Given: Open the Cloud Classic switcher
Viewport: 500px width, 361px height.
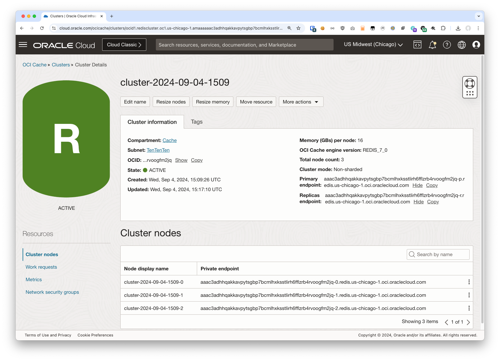Looking at the screenshot, I should point(124,44).
